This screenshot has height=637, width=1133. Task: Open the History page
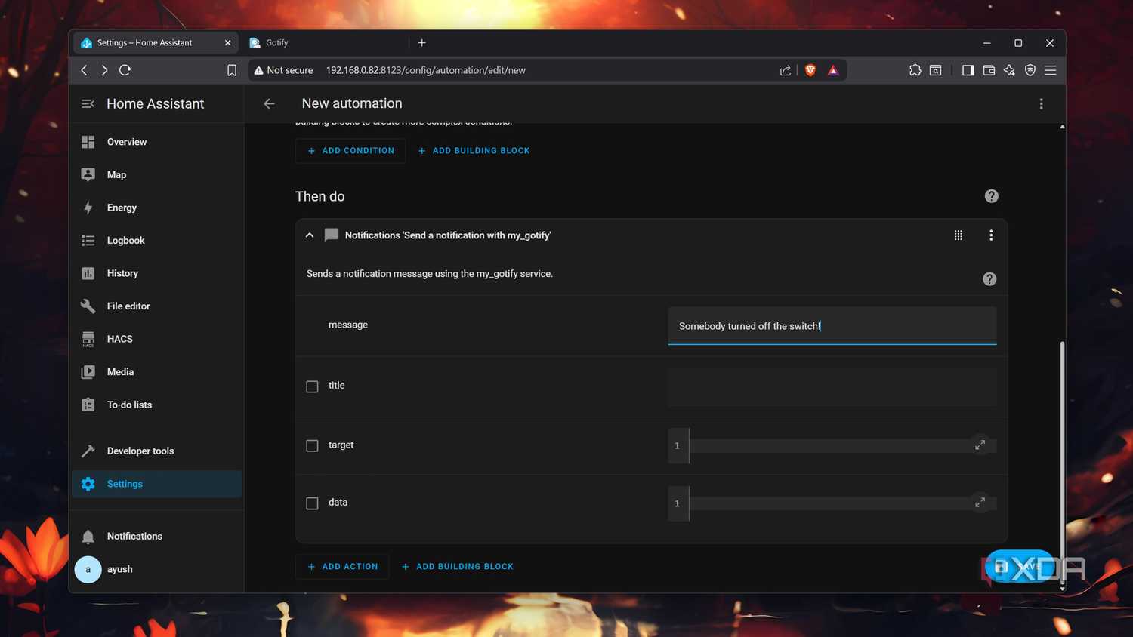click(156, 273)
